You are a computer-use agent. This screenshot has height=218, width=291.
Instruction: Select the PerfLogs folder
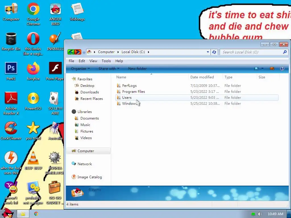129,86
